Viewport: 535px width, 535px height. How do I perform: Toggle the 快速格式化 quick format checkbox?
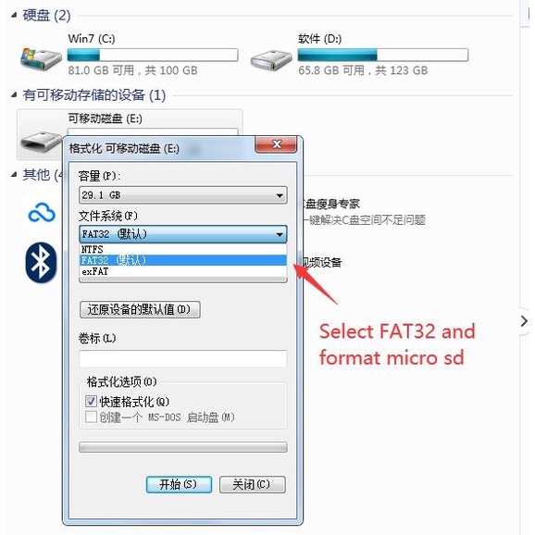pos(91,401)
